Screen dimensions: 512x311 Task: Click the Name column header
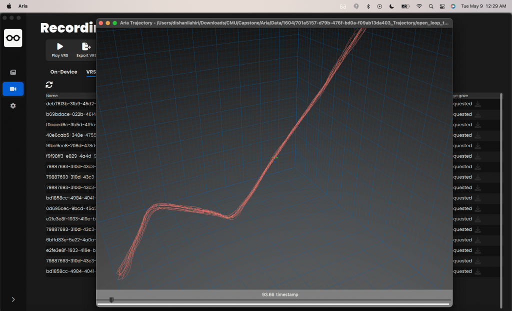coord(52,96)
